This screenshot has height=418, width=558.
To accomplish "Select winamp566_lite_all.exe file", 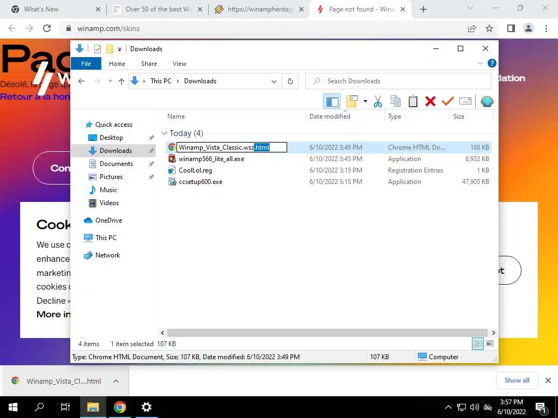I will point(211,159).
